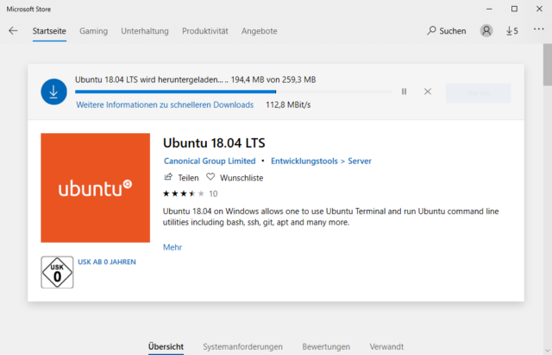Click the Ubuntu orange logo thumbnail

[94, 187]
